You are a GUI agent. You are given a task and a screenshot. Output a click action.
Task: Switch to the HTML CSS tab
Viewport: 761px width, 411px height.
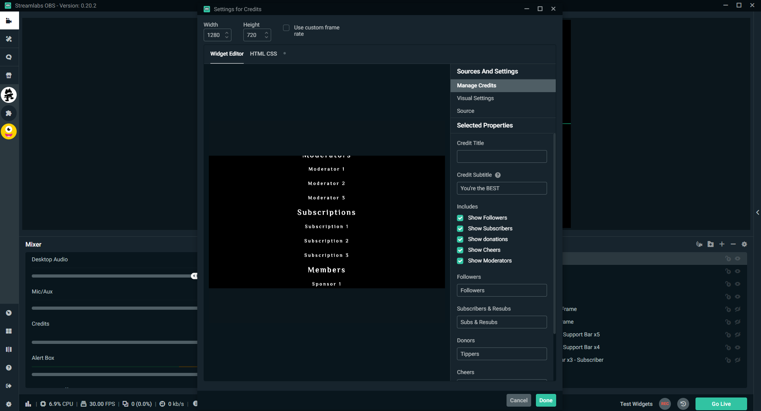pyautogui.click(x=263, y=54)
